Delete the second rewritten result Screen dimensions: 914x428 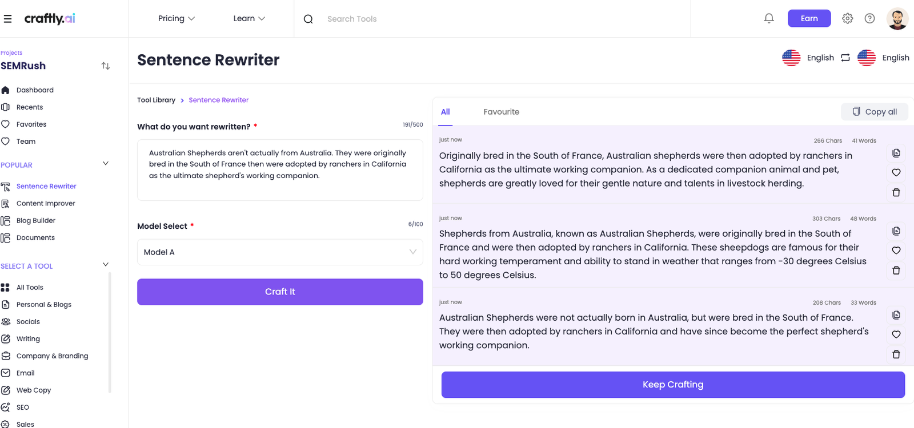896,270
